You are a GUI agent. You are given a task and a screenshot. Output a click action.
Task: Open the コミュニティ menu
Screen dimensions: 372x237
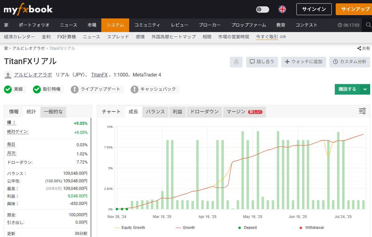click(147, 25)
